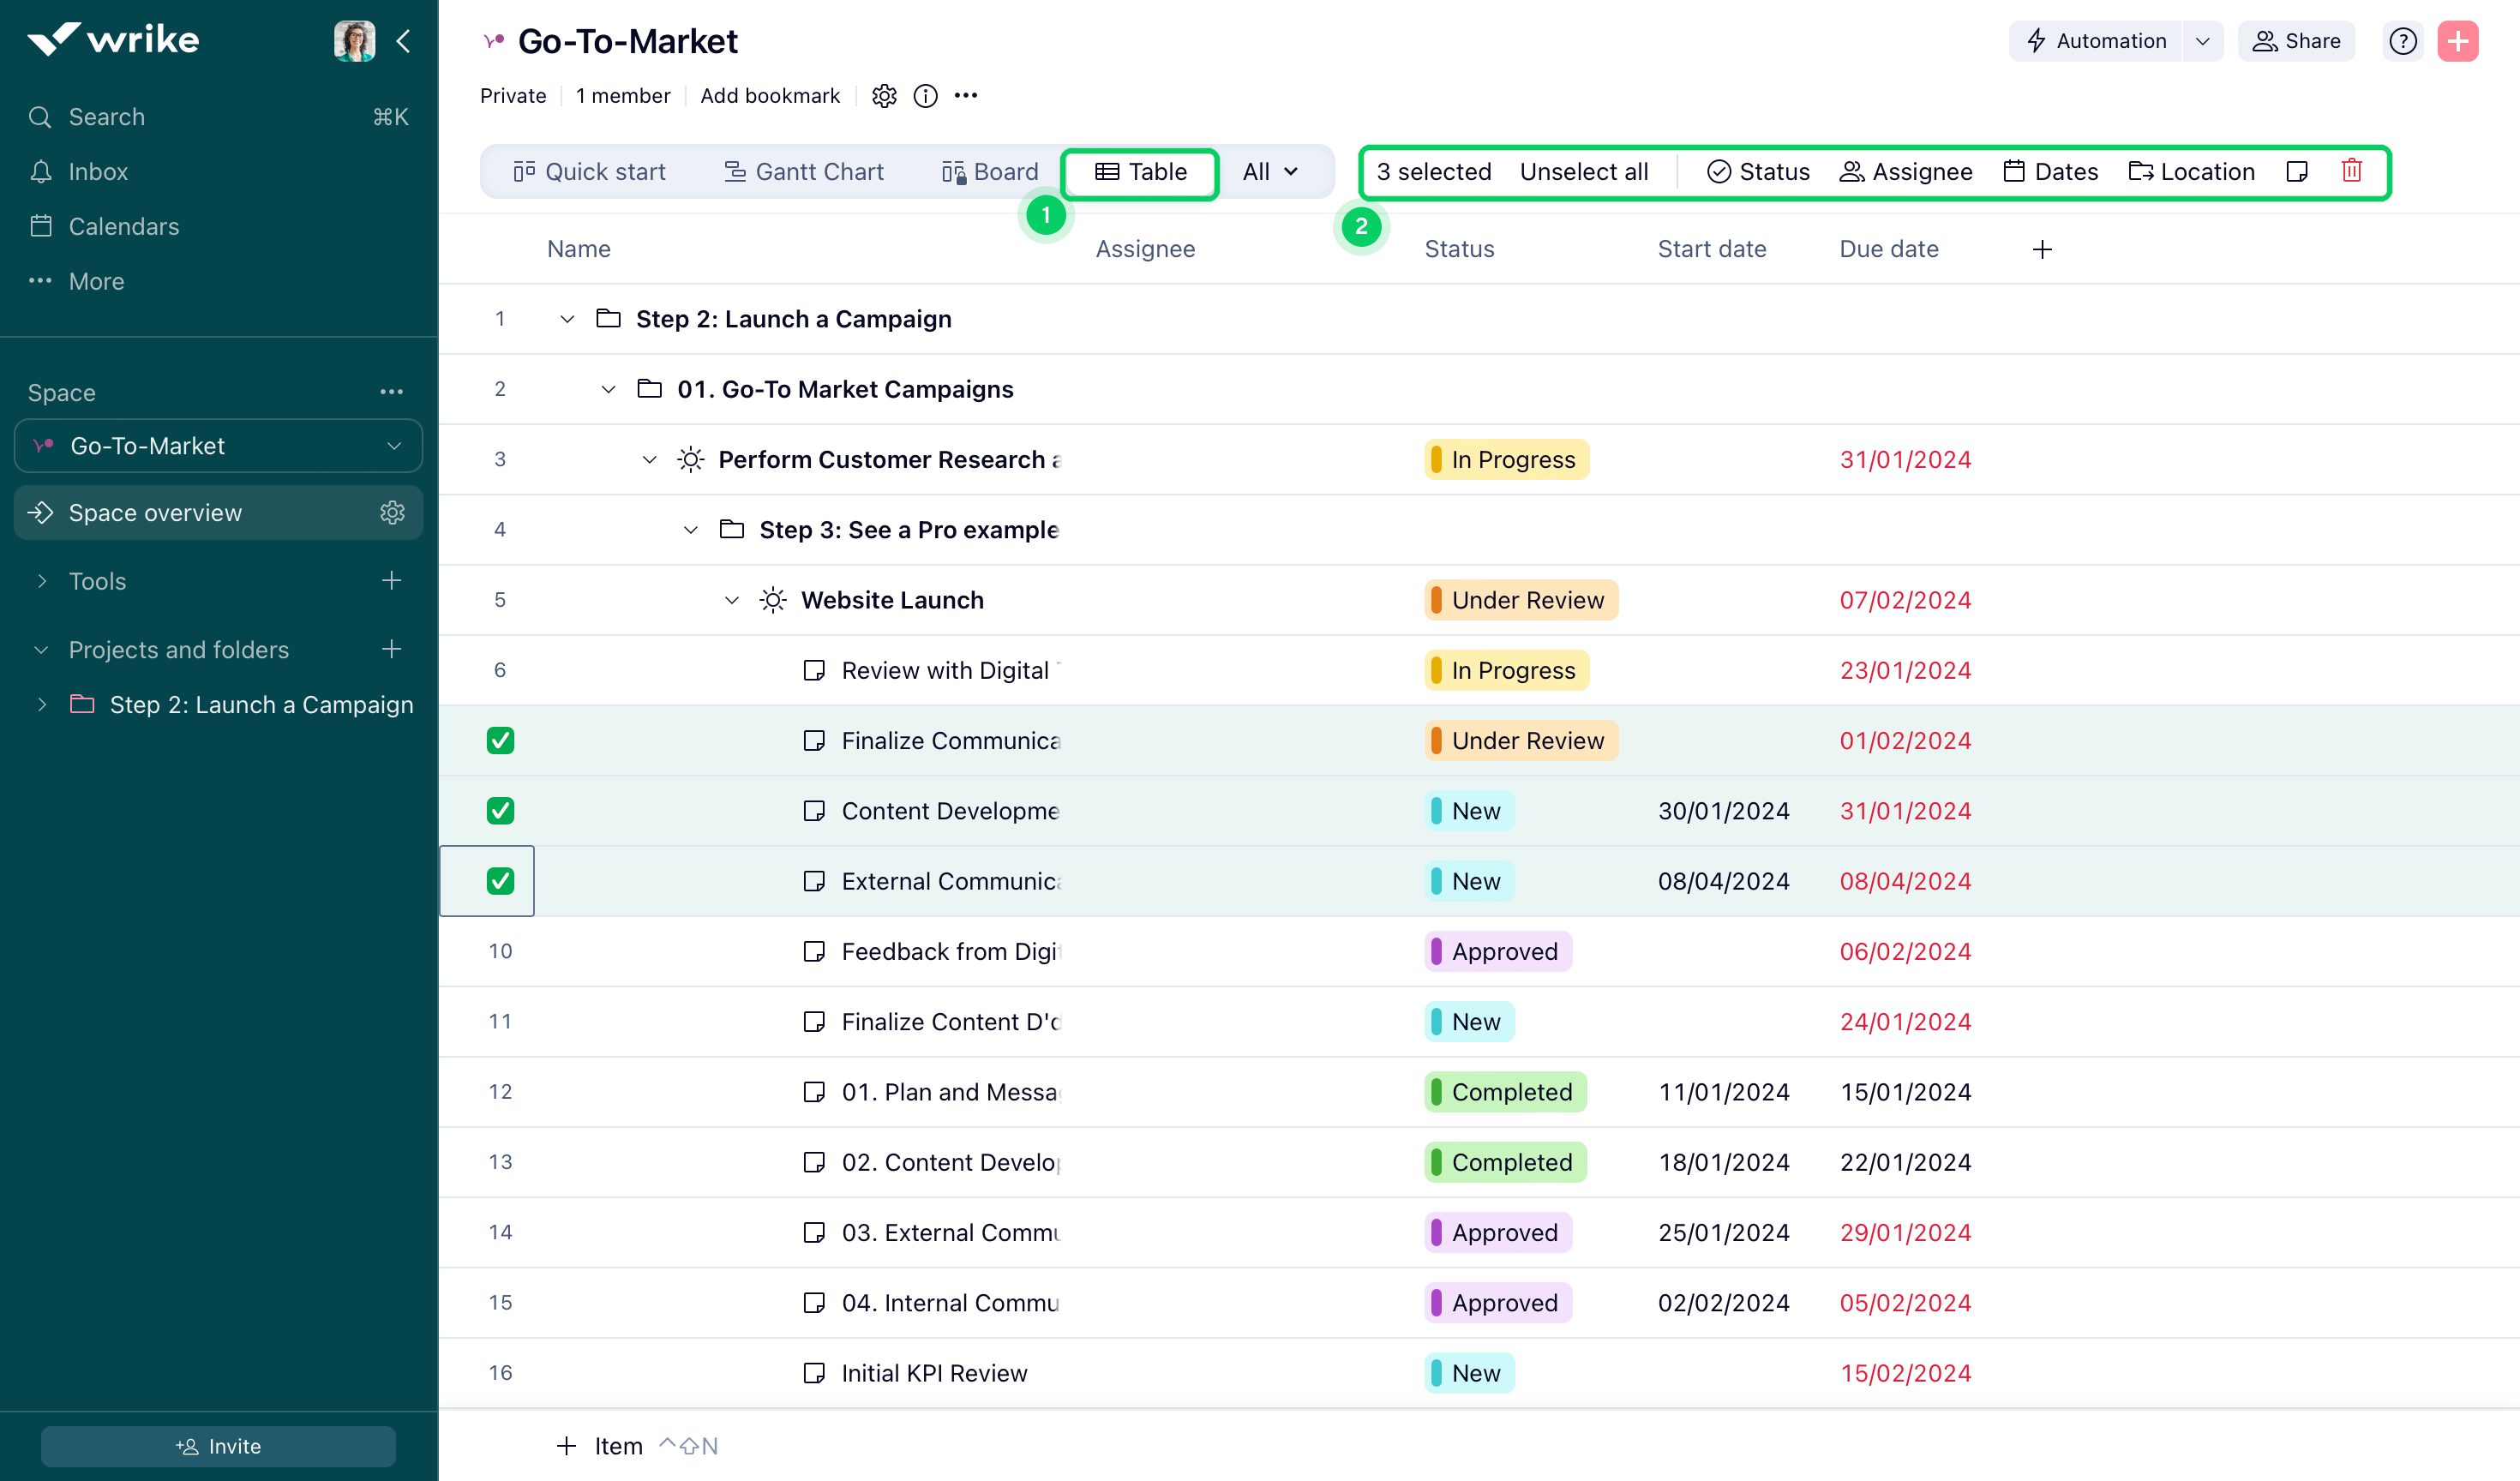Switch to the Board view tab
Screen dimensions: 2520x1481
[x=990, y=172]
